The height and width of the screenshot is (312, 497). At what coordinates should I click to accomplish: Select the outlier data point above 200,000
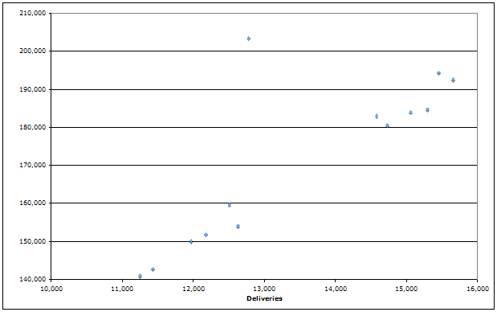pos(249,39)
